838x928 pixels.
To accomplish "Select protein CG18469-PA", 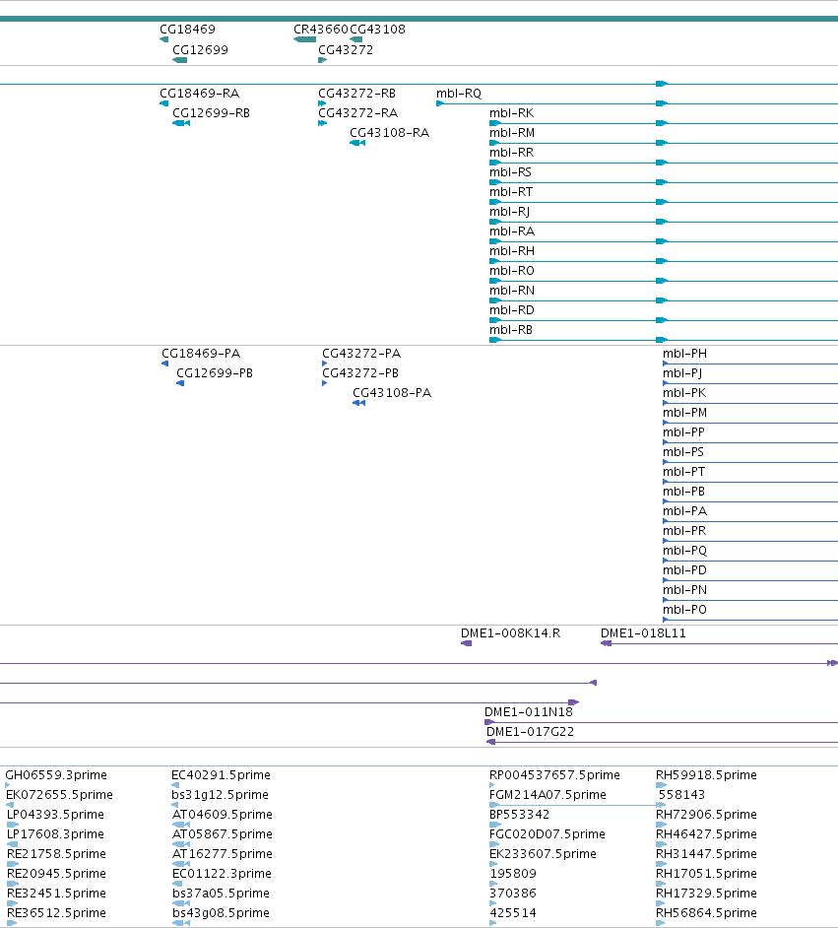I will click(201, 354).
